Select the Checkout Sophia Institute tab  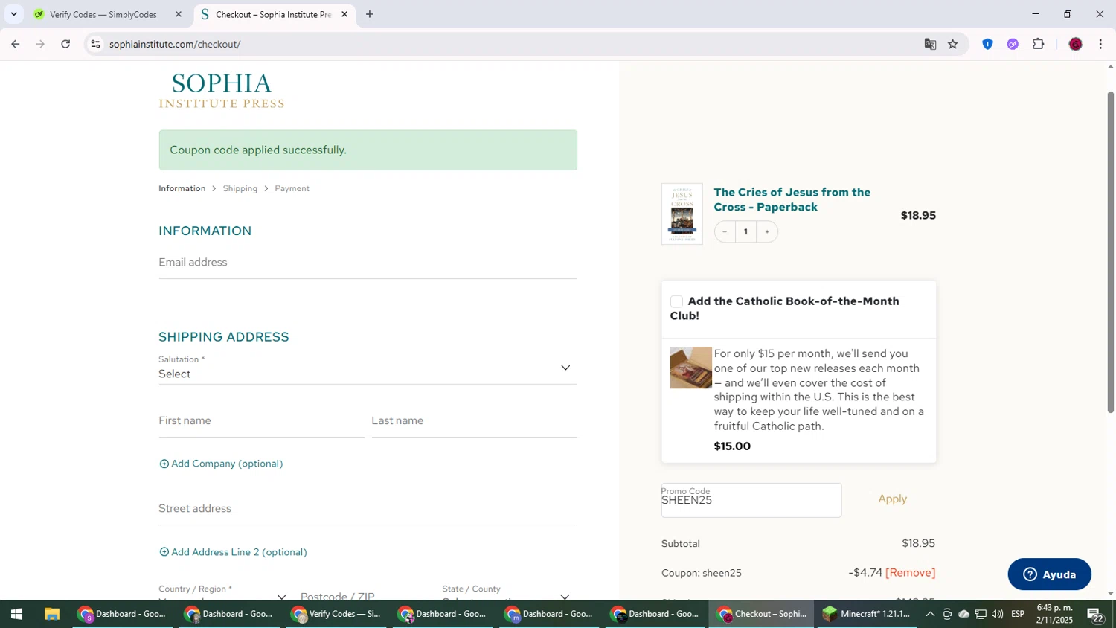[273, 14]
